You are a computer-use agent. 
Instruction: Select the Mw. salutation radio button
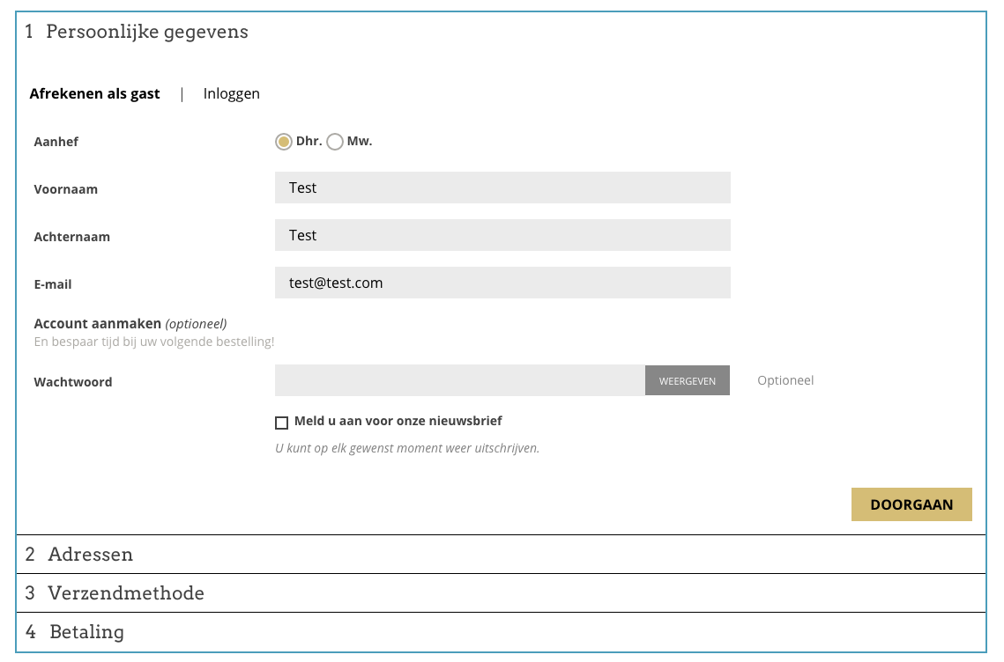click(x=335, y=142)
